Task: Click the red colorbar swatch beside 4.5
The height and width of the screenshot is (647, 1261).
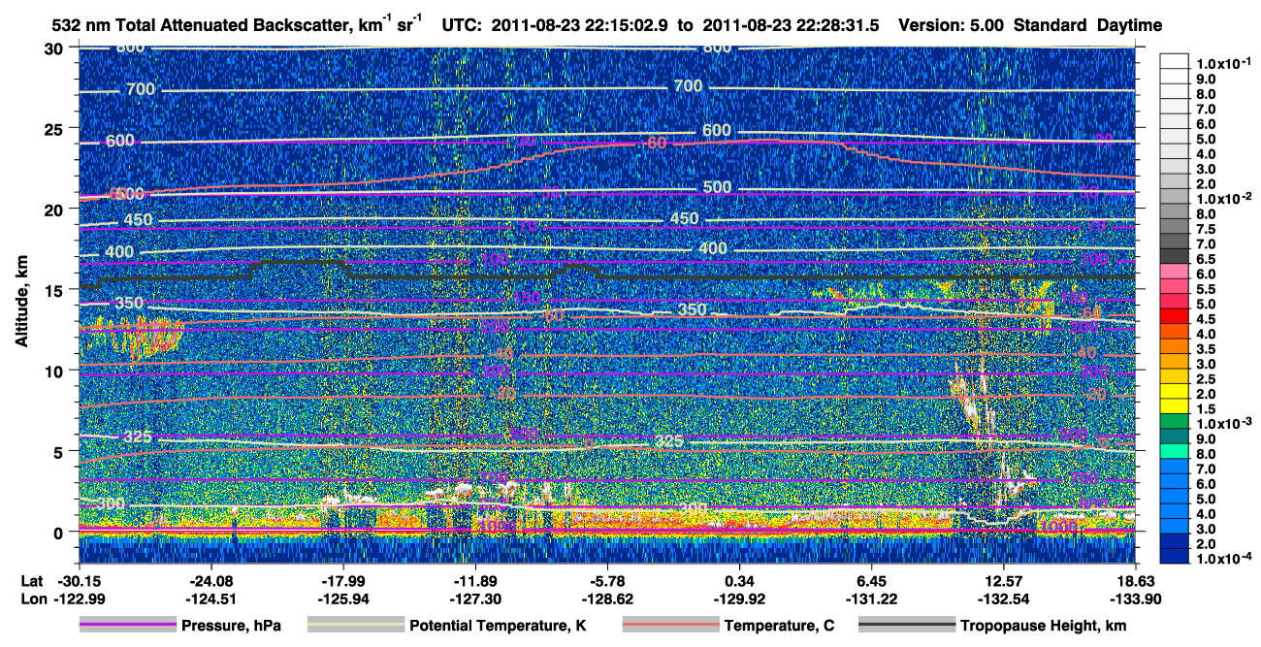Action: 1176,317
